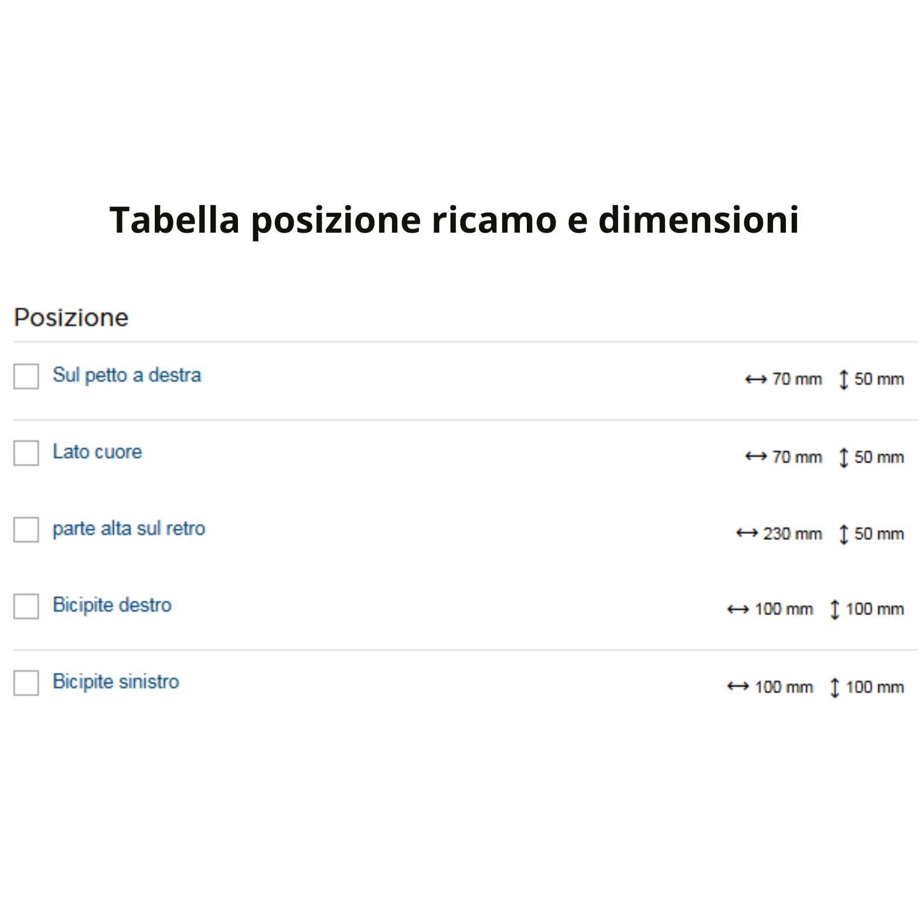Image resolution: width=923 pixels, height=923 pixels.
Task: Click width arrow icon for 'Sul petto a destra'
Action: (755, 380)
